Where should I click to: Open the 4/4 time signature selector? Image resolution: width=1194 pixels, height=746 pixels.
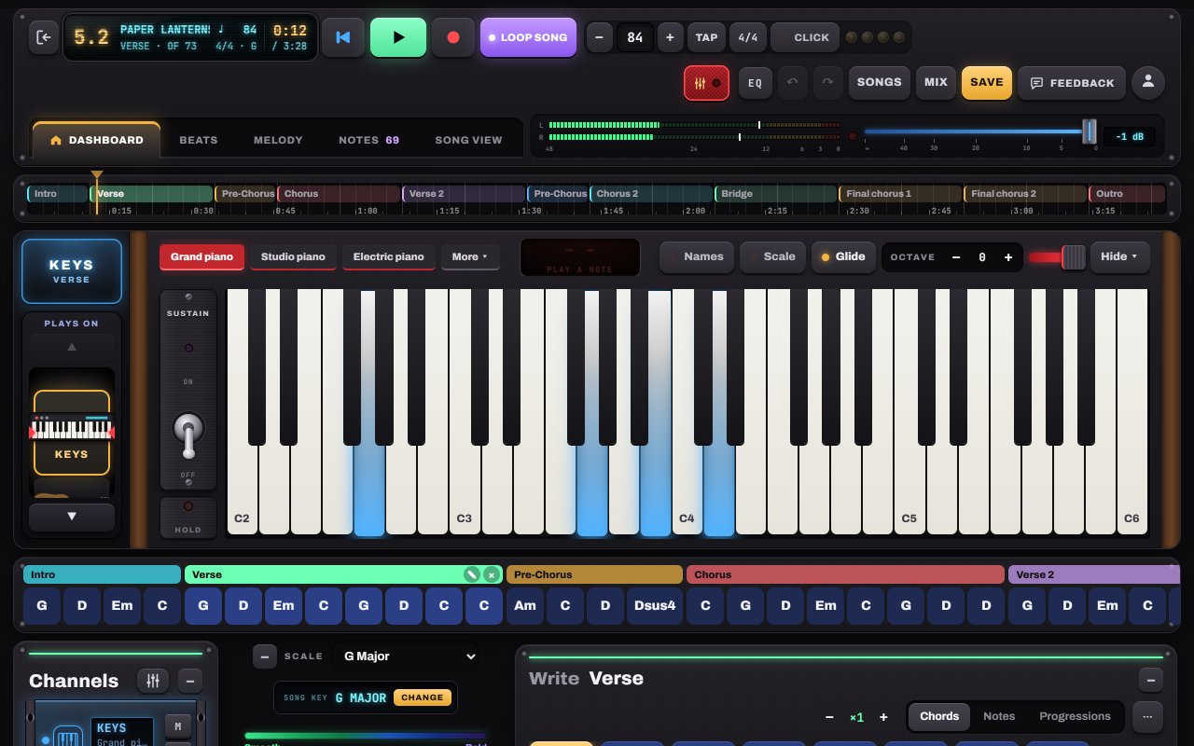(748, 37)
